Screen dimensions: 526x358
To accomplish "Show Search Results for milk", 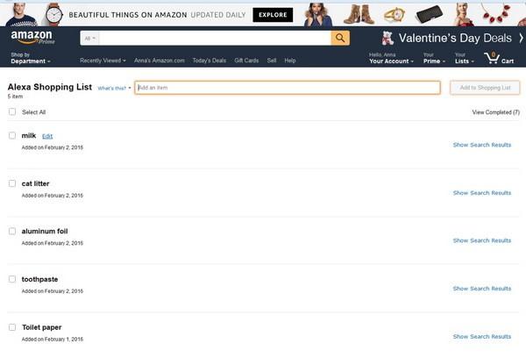I will click(482, 145).
